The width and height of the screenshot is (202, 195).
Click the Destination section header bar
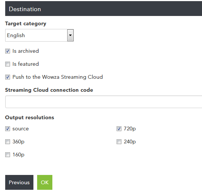pos(104,9)
